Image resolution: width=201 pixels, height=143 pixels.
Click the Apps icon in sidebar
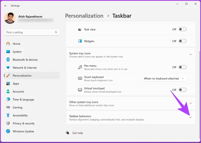pyautogui.click(x=8, y=84)
